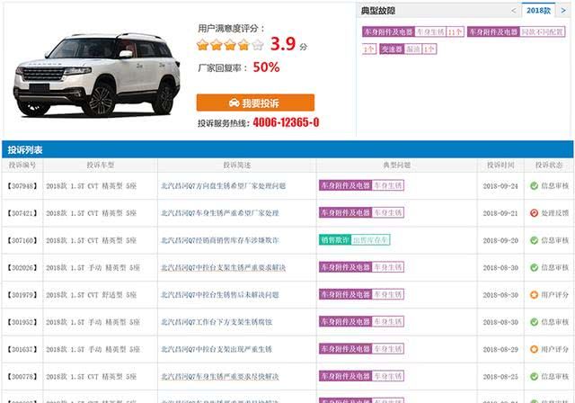Click the orange 我要投诉 complaint button
The width and height of the screenshot is (575, 403).
(255, 103)
